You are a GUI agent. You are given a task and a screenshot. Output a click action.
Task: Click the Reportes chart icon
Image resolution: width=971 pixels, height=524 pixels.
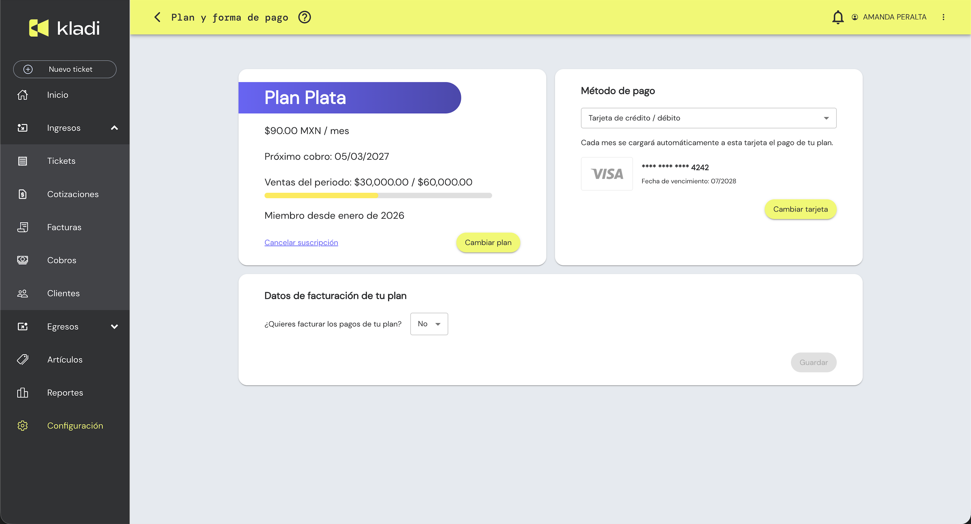click(x=23, y=393)
